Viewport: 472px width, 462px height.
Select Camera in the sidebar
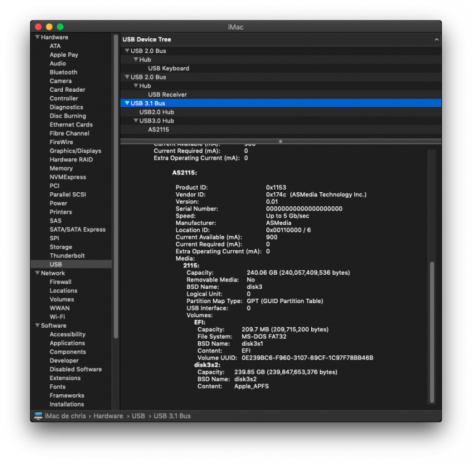60,81
